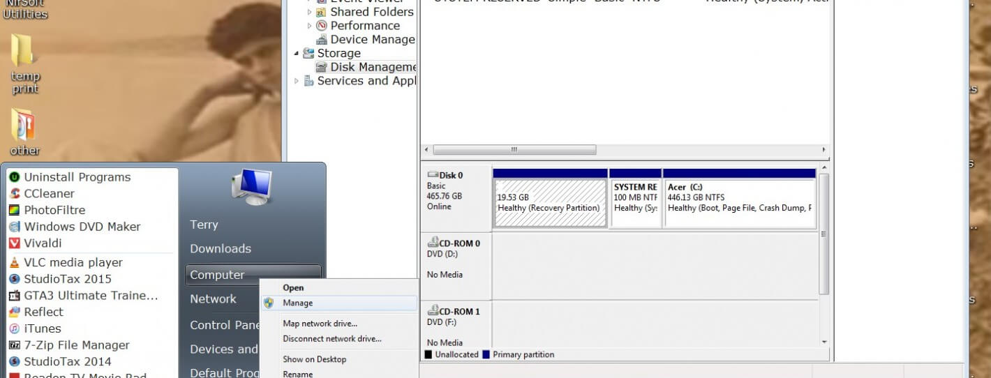Launch Reflect from Start menu
Screen dimensions: 991x378
coord(43,312)
